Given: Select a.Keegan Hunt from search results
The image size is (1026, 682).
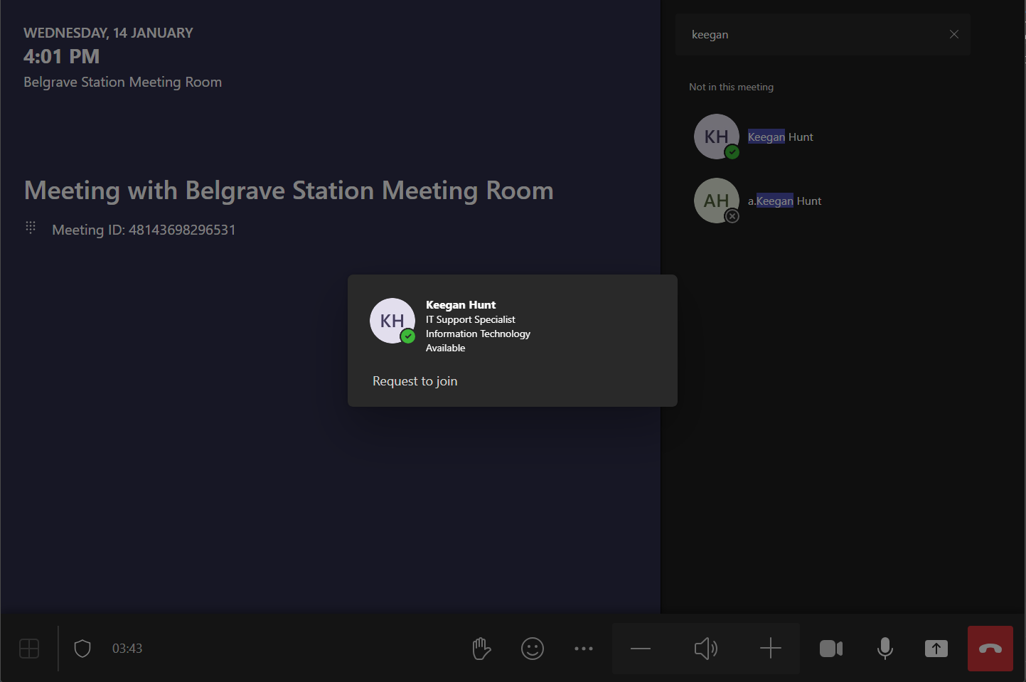Looking at the screenshot, I should pyautogui.click(x=784, y=201).
